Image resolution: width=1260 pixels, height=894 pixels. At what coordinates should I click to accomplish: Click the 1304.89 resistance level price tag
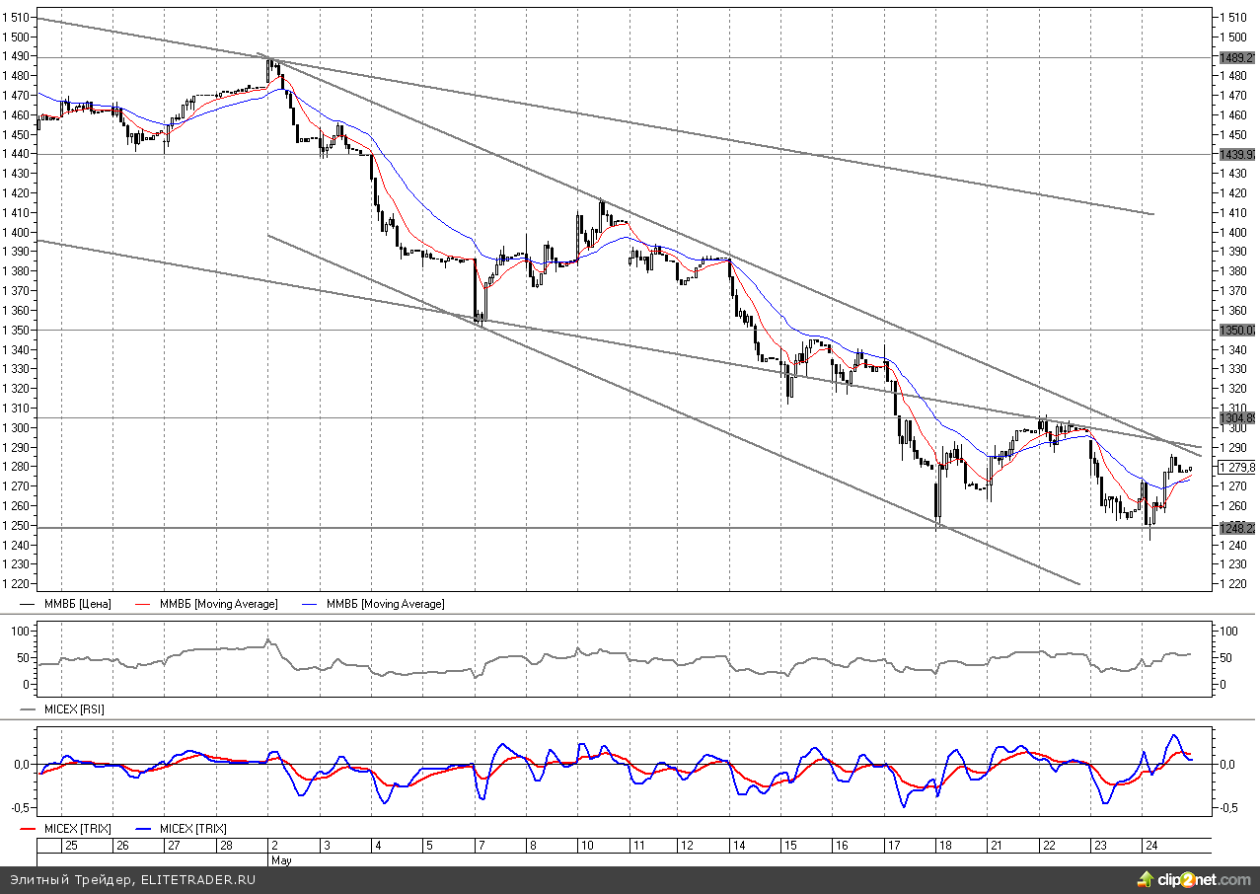[1236, 417]
